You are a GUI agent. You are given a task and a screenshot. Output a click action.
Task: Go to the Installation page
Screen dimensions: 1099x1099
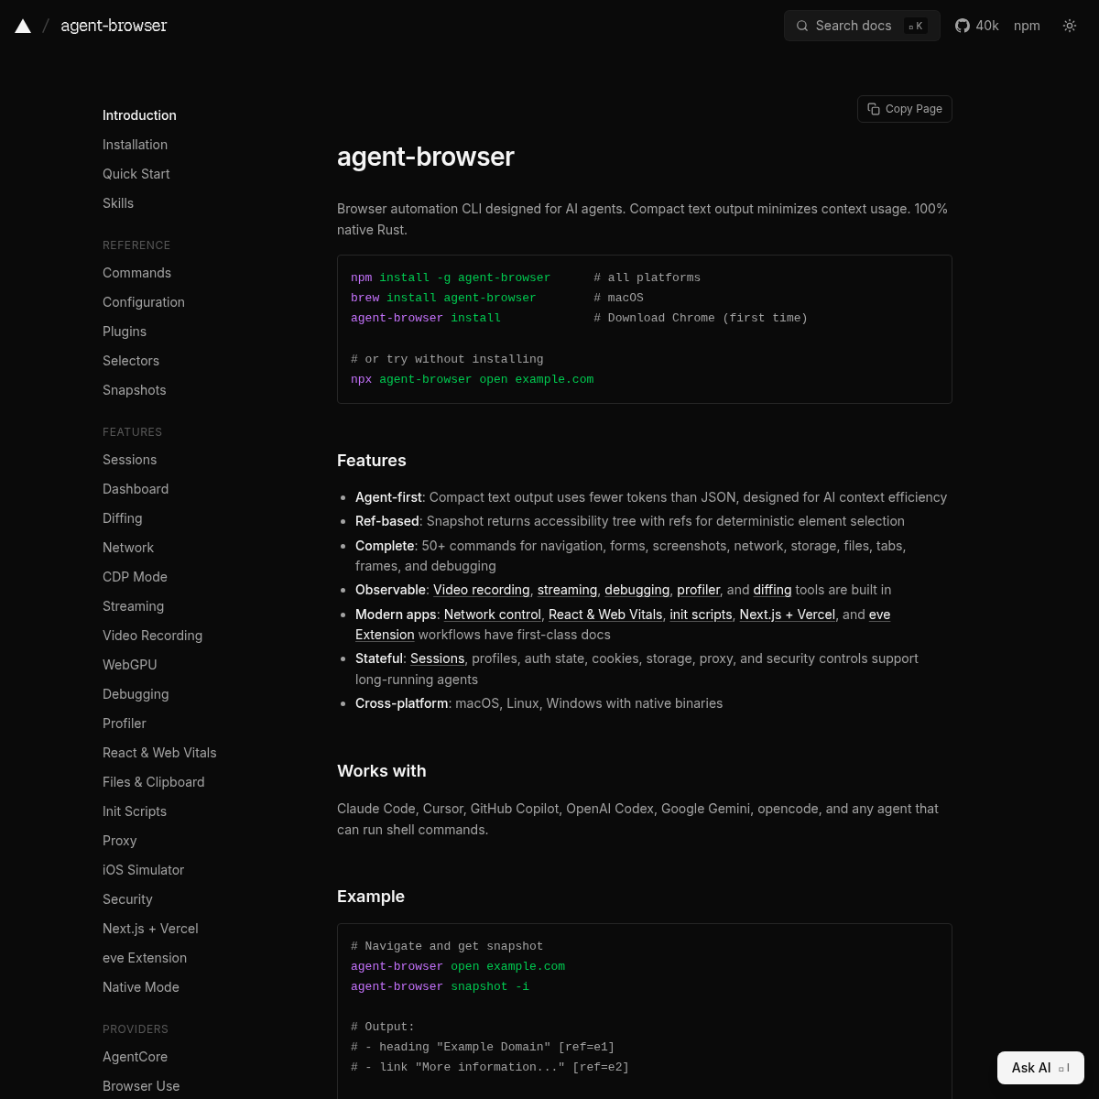(x=135, y=145)
